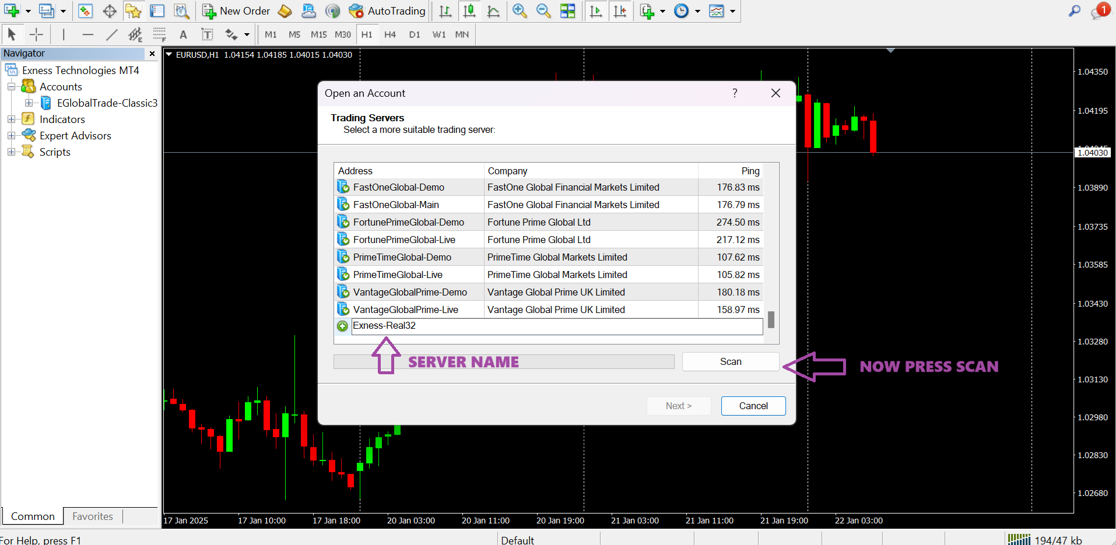Zoom out on the chart
This screenshot has height=545, width=1116.
point(543,10)
